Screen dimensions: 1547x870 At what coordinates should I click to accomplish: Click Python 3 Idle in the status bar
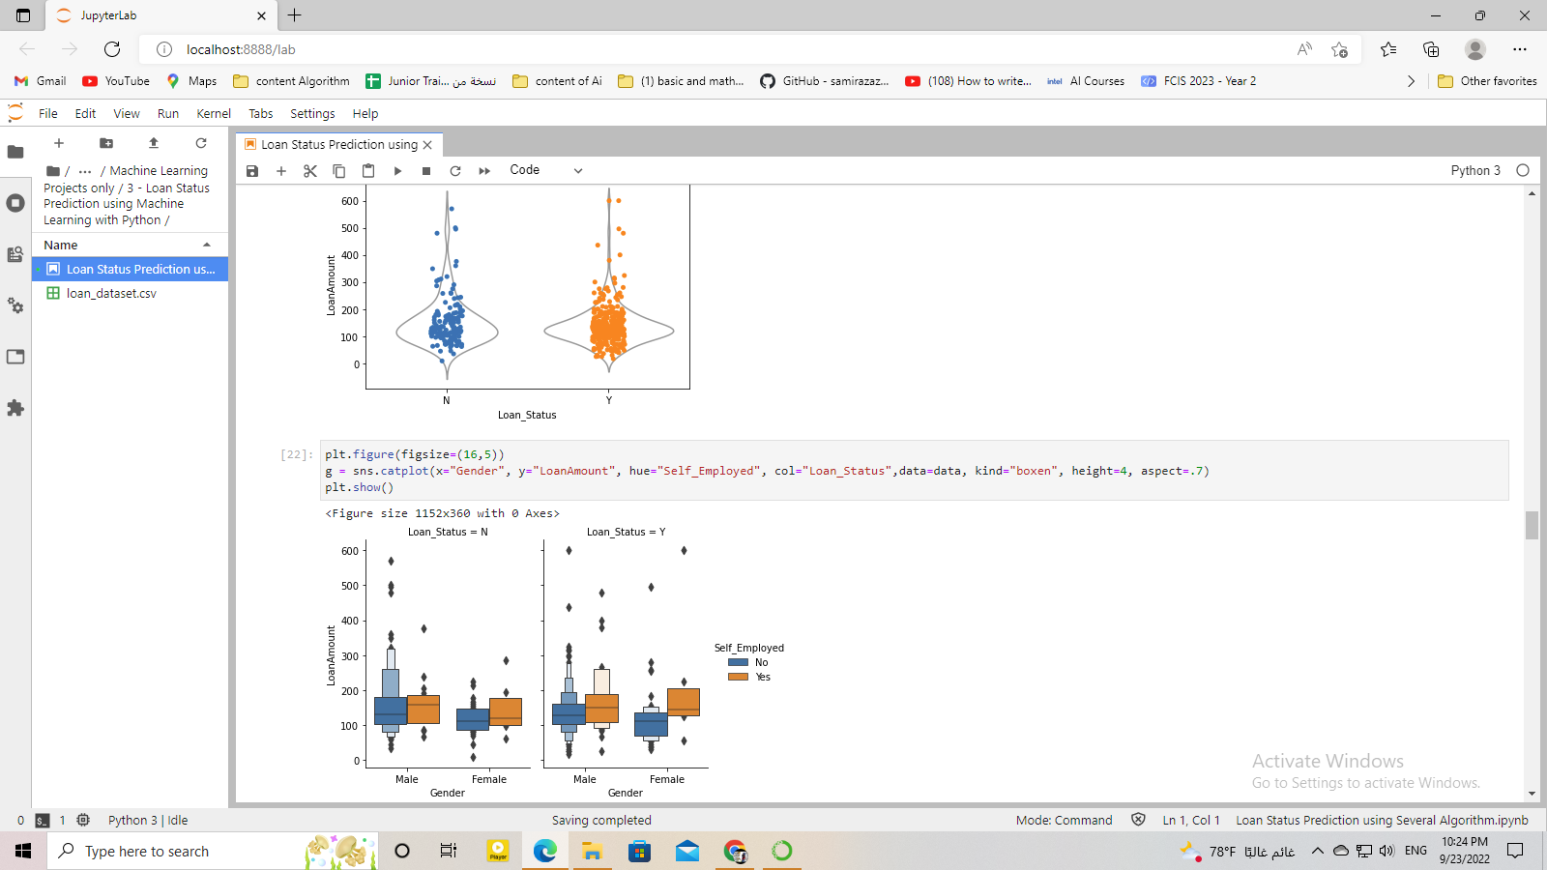click(147, 820)
